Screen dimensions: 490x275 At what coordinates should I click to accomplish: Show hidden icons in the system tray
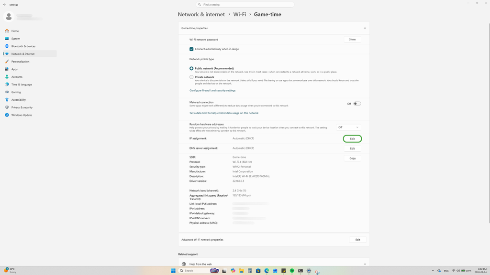433,271
